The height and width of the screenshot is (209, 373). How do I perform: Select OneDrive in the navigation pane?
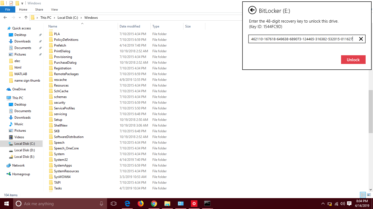(x=19, y=89)
